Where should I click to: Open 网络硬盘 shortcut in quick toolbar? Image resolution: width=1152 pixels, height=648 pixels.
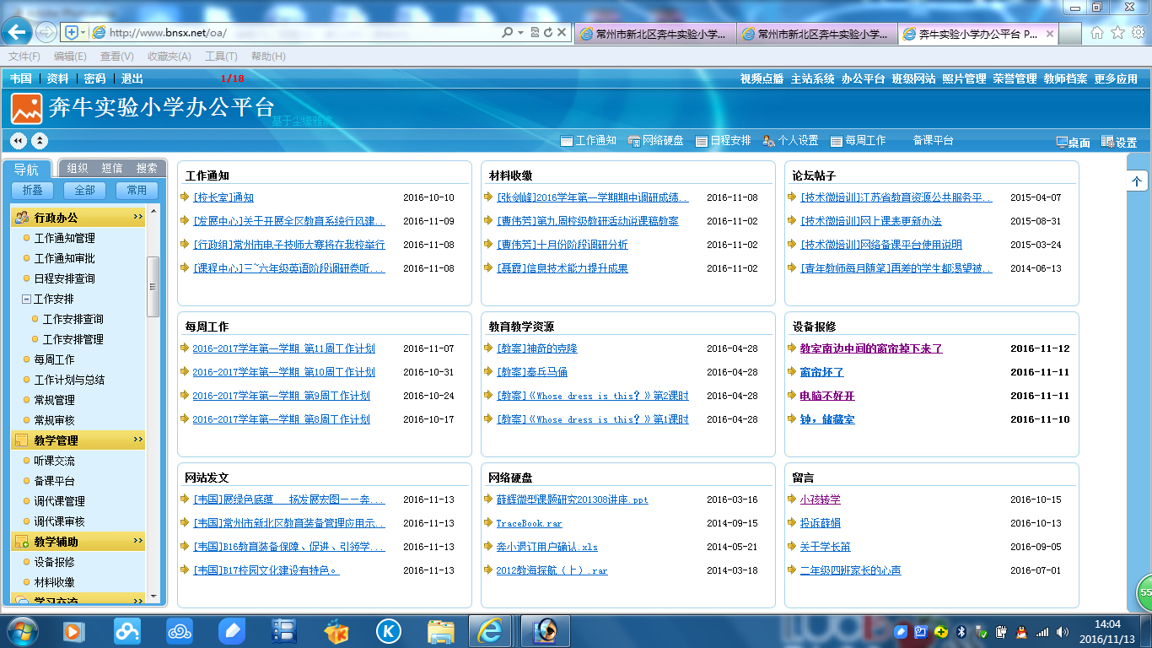(655, 141)
